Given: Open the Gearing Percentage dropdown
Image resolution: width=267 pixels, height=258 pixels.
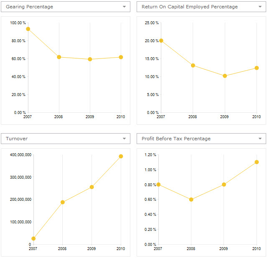Looking at the screenshot, I should 124,7.
